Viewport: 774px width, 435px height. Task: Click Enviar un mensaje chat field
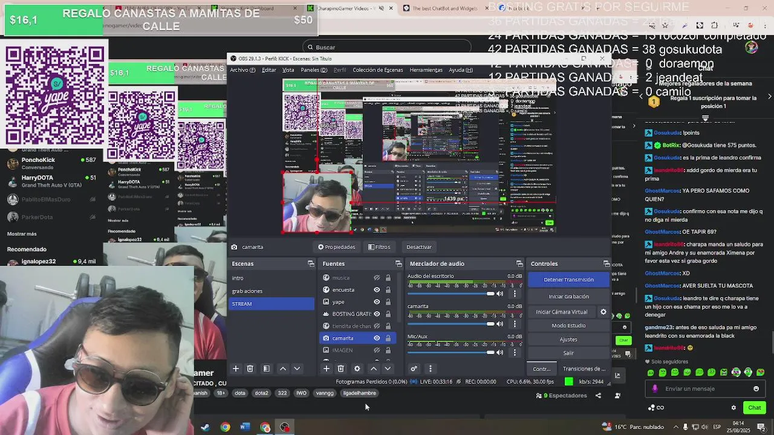click(x=704, y=389)
